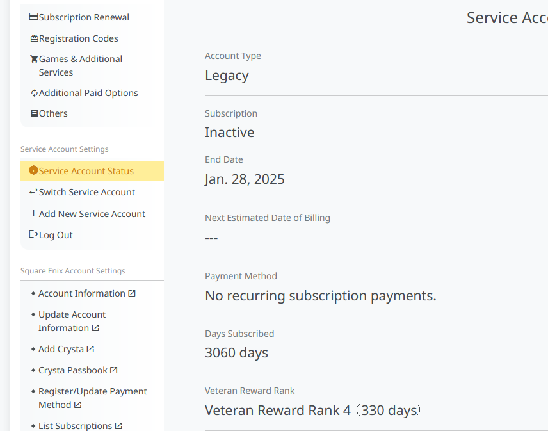Click the Service Account Settings section heading
Screen dimensions: 548x431
[64, 149]
